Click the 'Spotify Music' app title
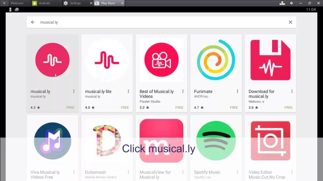Viewport: 323px width, 181px height. click(x=207, y=172)
